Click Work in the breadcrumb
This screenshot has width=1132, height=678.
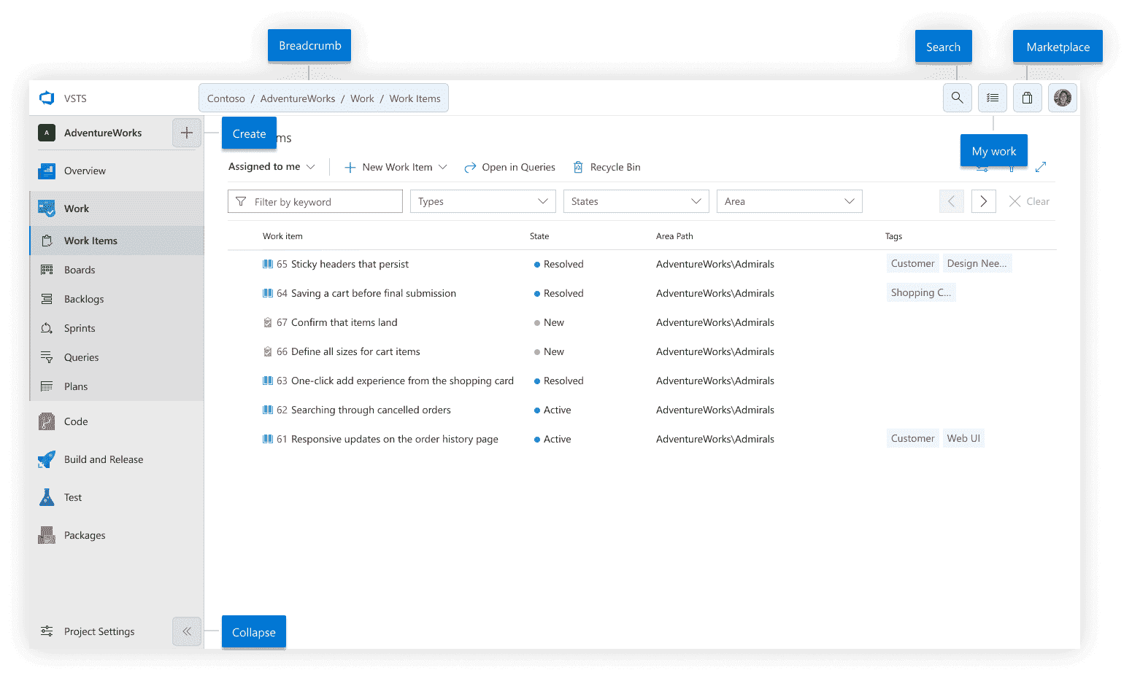362,98
